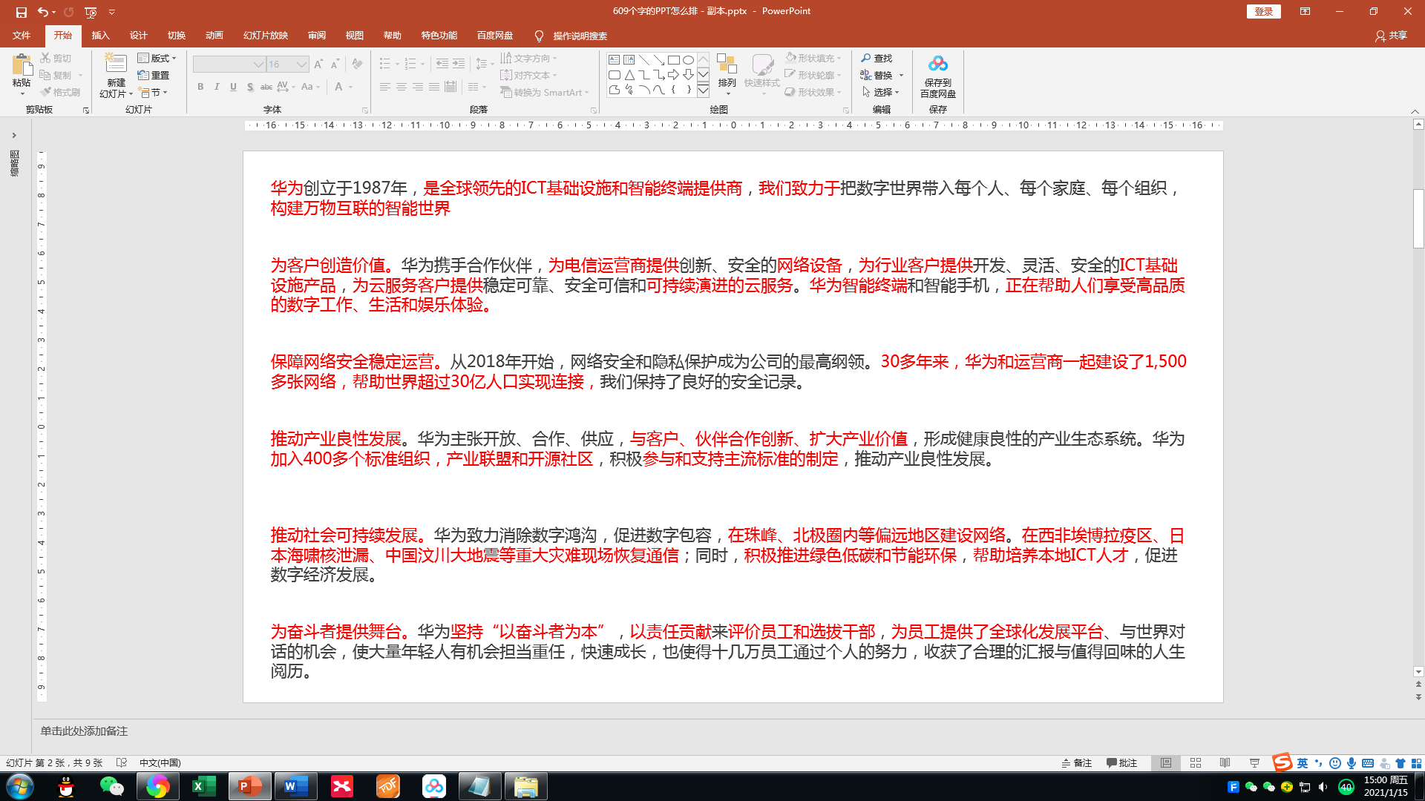This screenshot has height=801, width=1425.
Task: Click the Increase Font Size icon
Action: click(318, 65)
